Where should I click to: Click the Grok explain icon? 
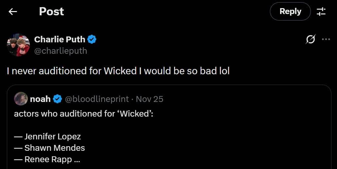(x=310, y=39)
